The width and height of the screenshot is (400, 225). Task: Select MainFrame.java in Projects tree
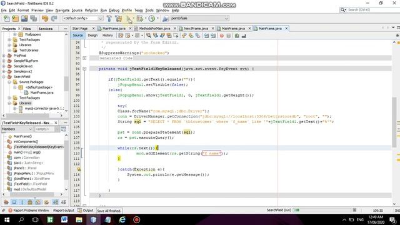click(x=42, y=92)
